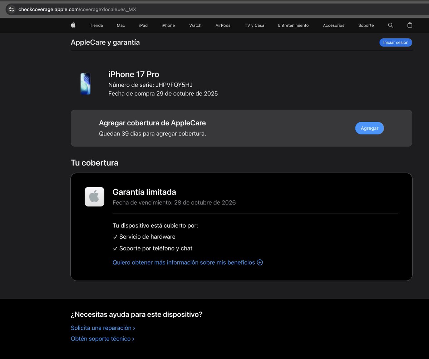Open the Accesorios menu
The image size is (429, 359).
pos(334,25)
